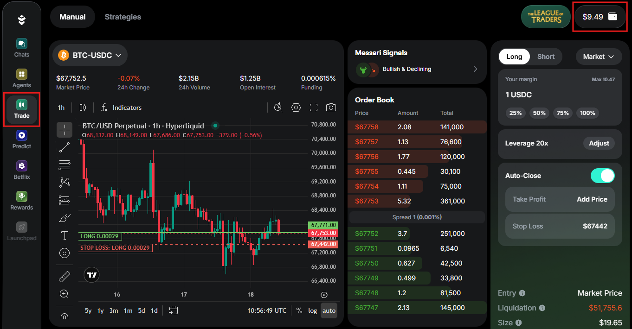Select the Measure ruler tool
The width and height of the screenshot is (632, 329).
tap(64, 276)
